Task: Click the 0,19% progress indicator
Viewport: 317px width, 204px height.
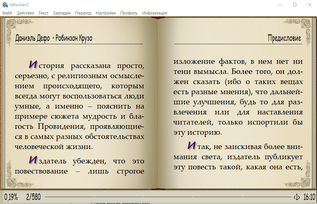Action: click(11, 197)
